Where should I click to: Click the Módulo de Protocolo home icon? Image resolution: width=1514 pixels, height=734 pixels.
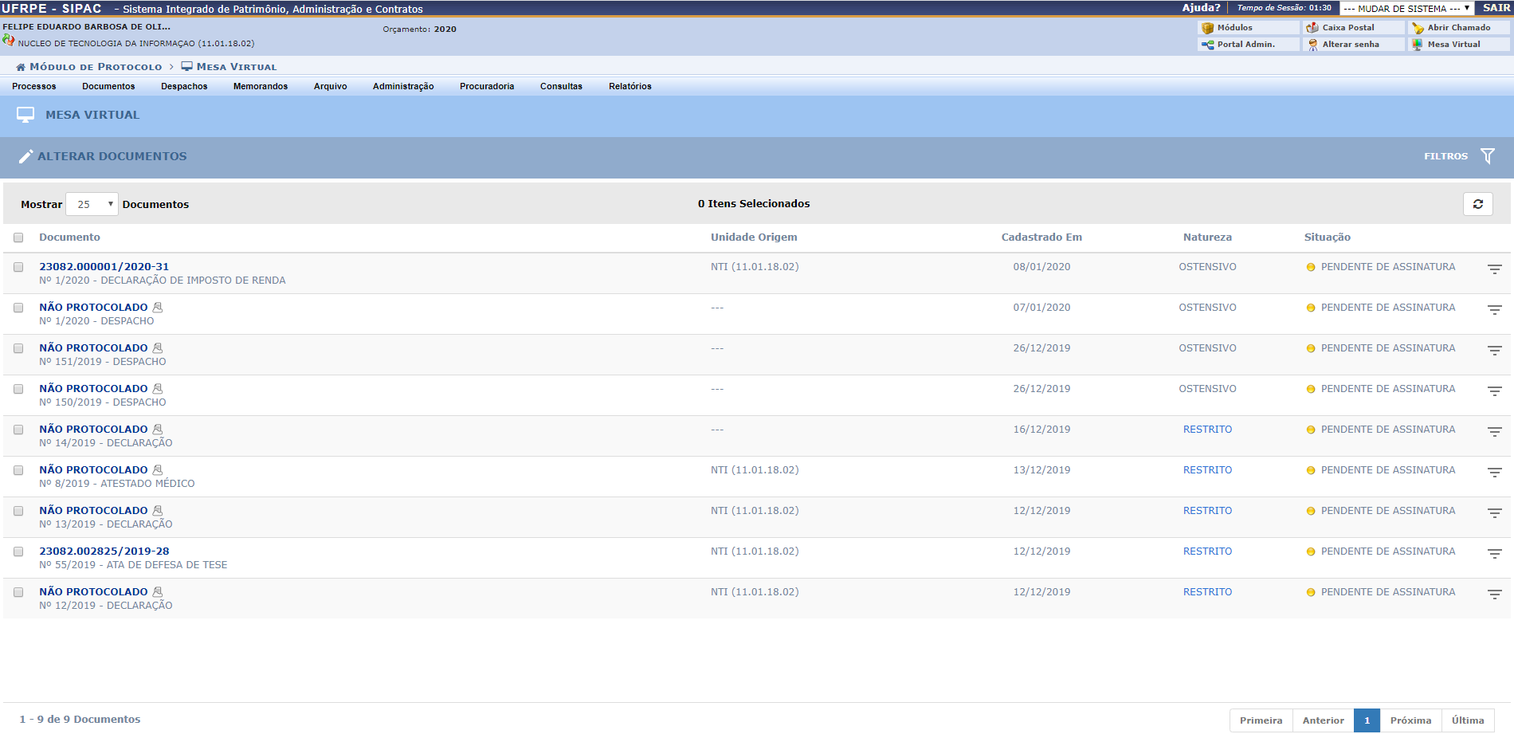[21, 67]
